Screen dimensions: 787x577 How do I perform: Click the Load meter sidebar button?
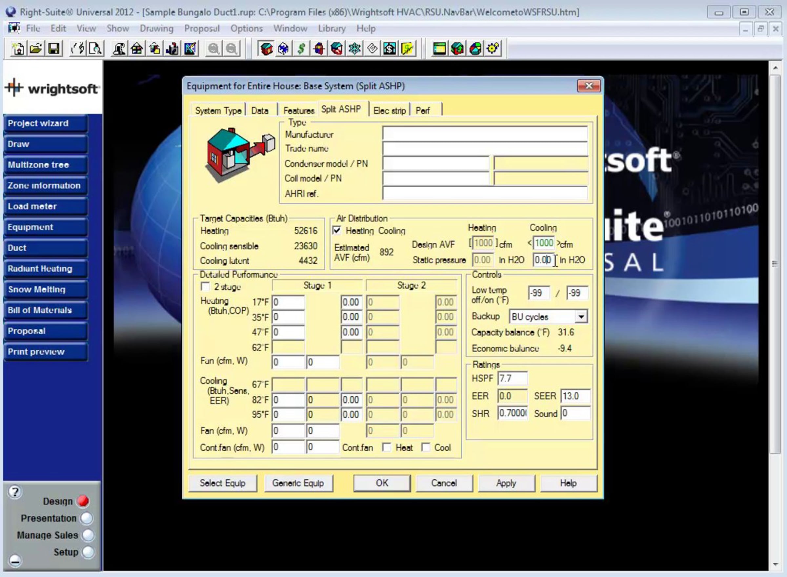[x=45, y=206]
